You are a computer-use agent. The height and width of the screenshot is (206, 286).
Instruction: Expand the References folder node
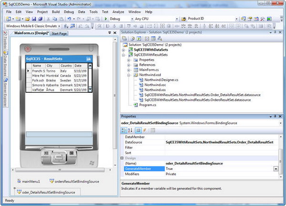129,65
